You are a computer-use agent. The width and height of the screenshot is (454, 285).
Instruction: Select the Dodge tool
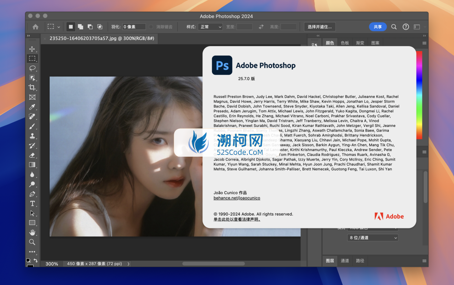pos(32,184)
